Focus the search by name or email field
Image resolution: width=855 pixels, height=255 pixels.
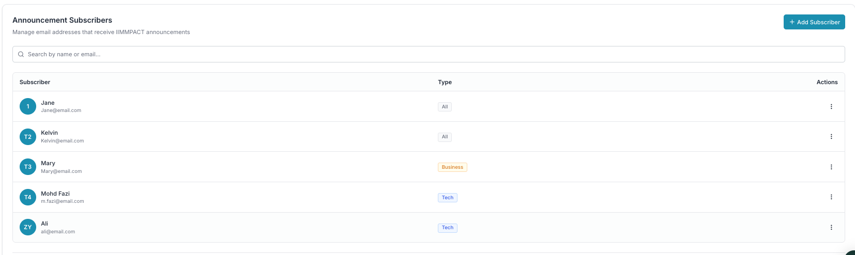pyautogui.click(x=429, y=54)
